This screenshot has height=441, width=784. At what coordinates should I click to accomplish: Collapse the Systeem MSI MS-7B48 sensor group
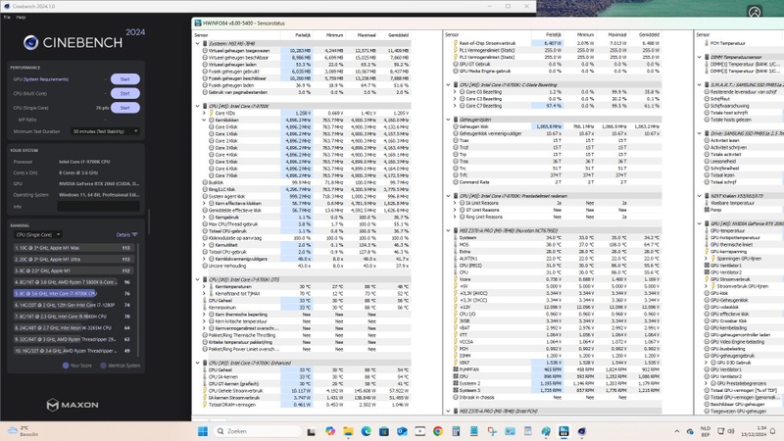point(198,43)
